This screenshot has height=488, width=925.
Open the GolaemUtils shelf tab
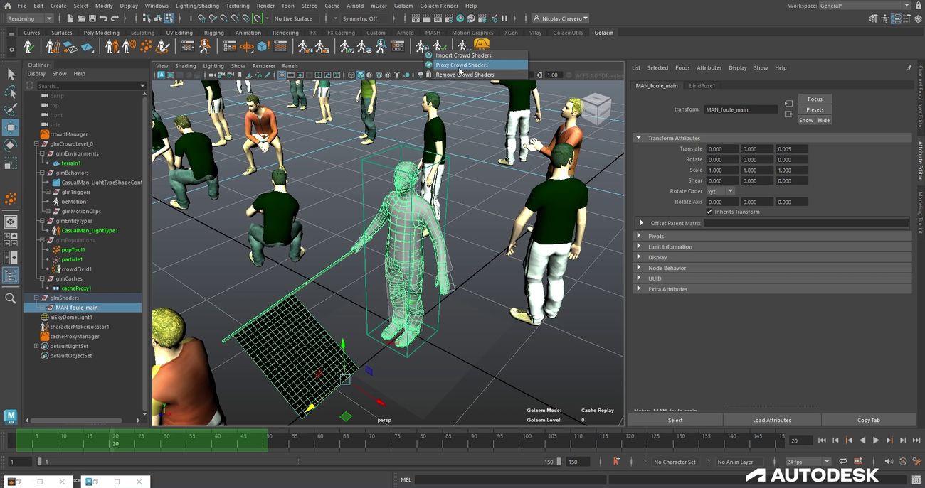[567, 33]
